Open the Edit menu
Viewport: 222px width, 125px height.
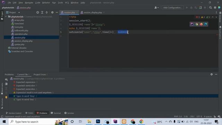[15, 3]
